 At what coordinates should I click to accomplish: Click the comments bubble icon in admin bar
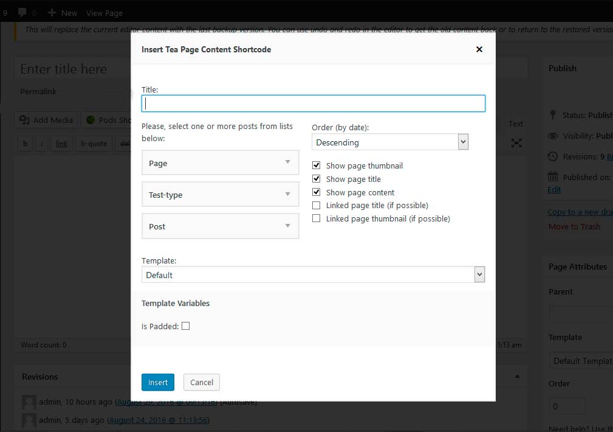(22, 13)
